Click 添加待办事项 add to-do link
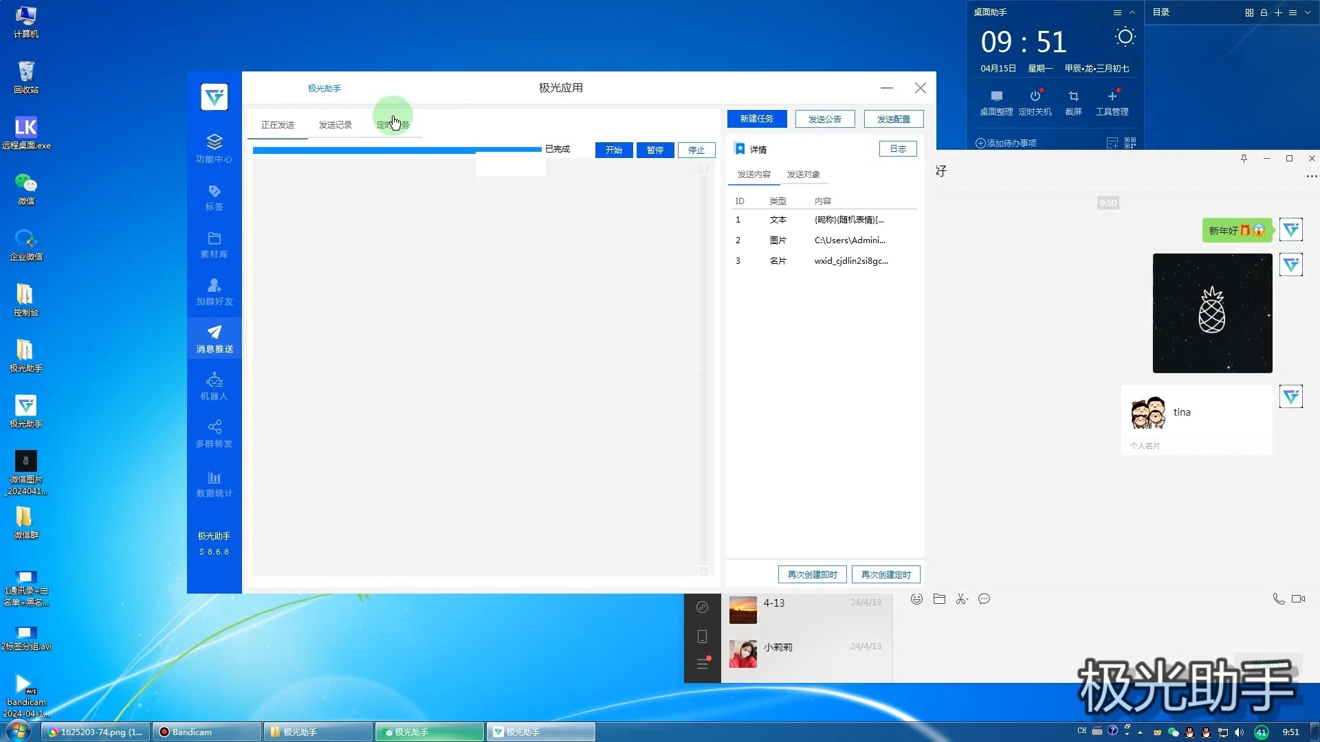This screenshot has height=742, width=1320. click(x=1006, y=143)
